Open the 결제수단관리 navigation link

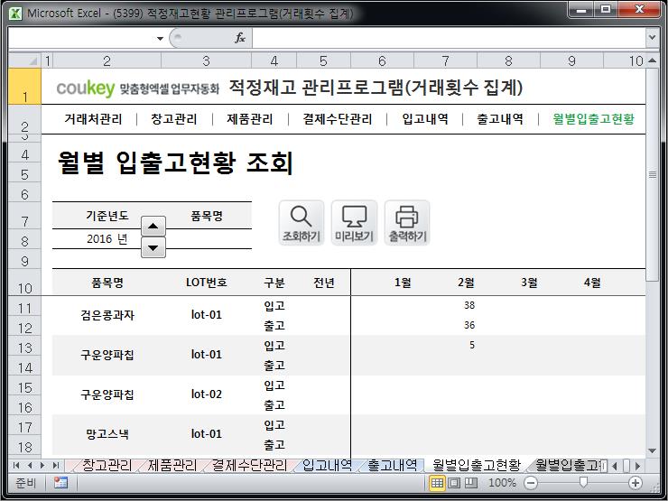point(338,119)
